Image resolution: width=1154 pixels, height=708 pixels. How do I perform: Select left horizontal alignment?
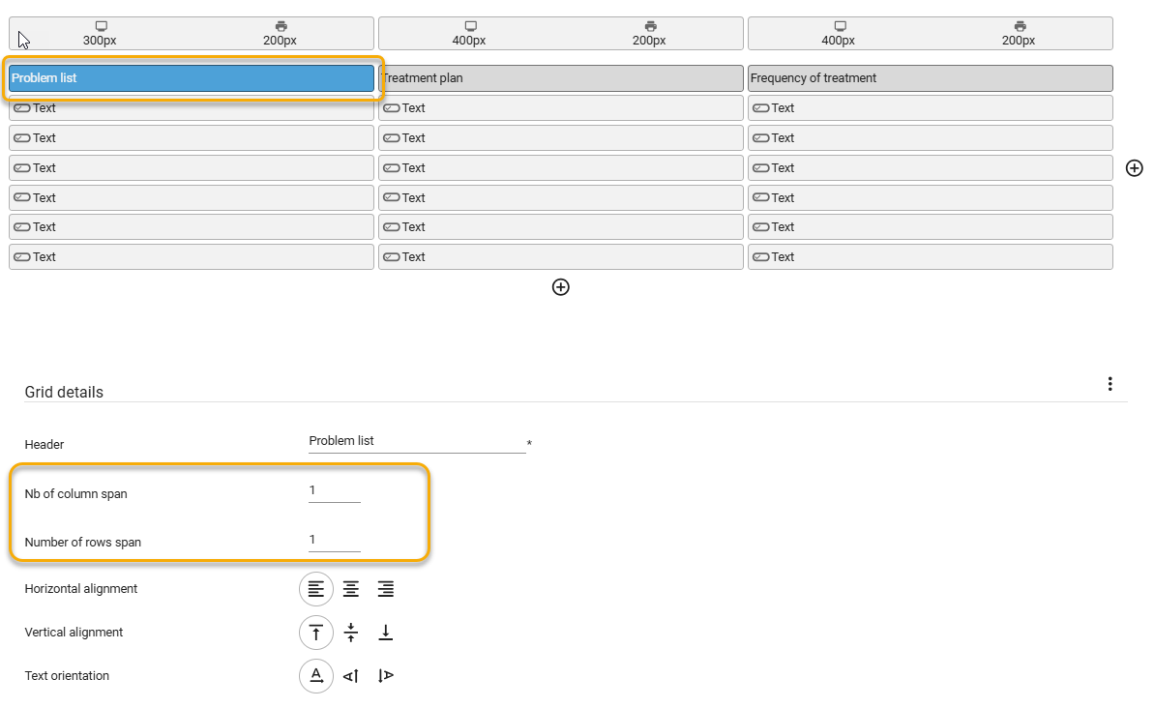(x=315, y=589)
